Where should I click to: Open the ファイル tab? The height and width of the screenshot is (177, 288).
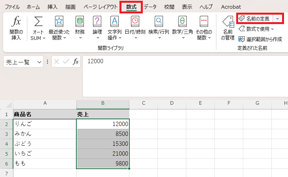12,7
